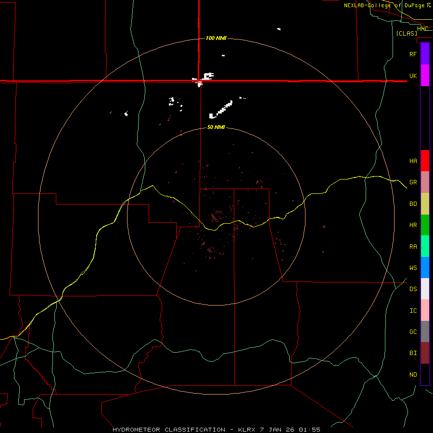
Task: Click the HR green legend swatch
Action: point(425,225)
